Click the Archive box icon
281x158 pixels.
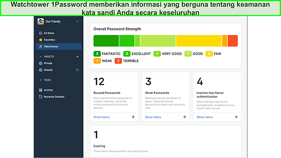click(x=41, y=90)
